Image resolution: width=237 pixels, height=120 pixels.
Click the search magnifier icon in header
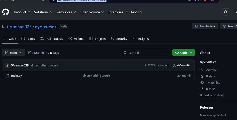click(226, 12)
